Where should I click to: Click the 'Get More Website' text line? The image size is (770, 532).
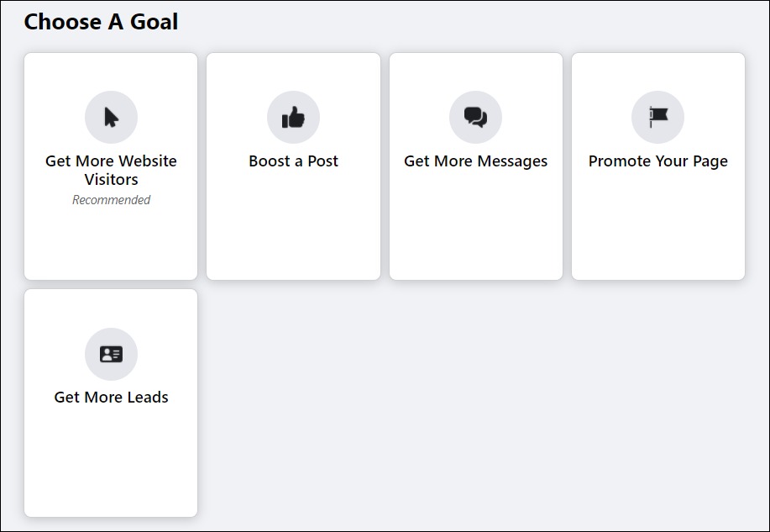pyautogui.click(x=111, y=161)
